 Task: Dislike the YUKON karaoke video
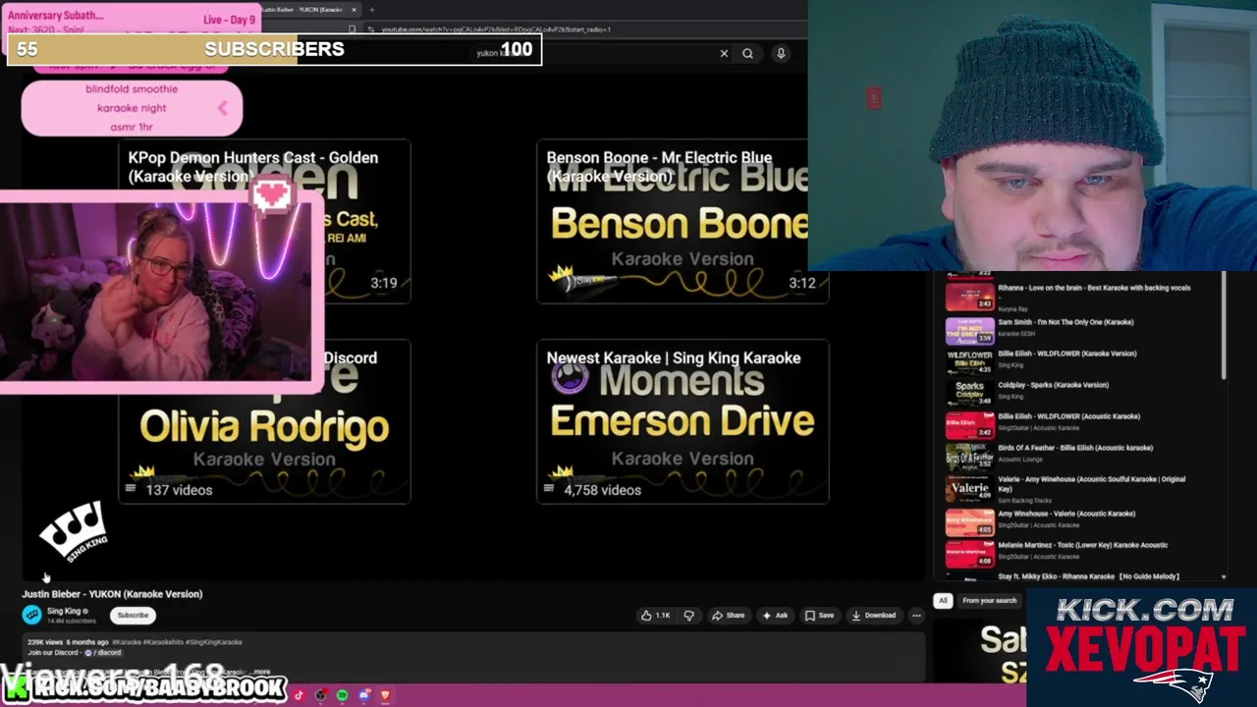tap(688, 616)
